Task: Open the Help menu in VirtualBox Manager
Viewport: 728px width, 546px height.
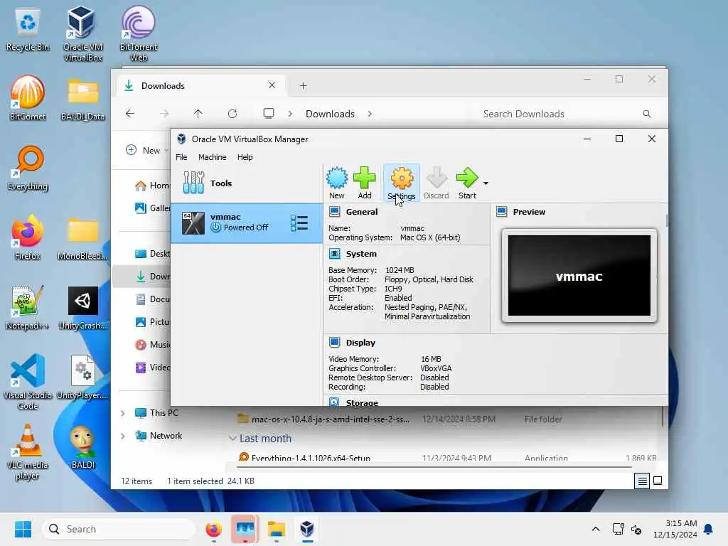Action: (245, 157)
